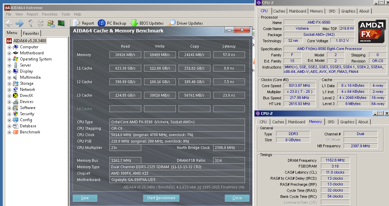Open SPD tab in lower CPU-Z window

(x=331, y=122)
